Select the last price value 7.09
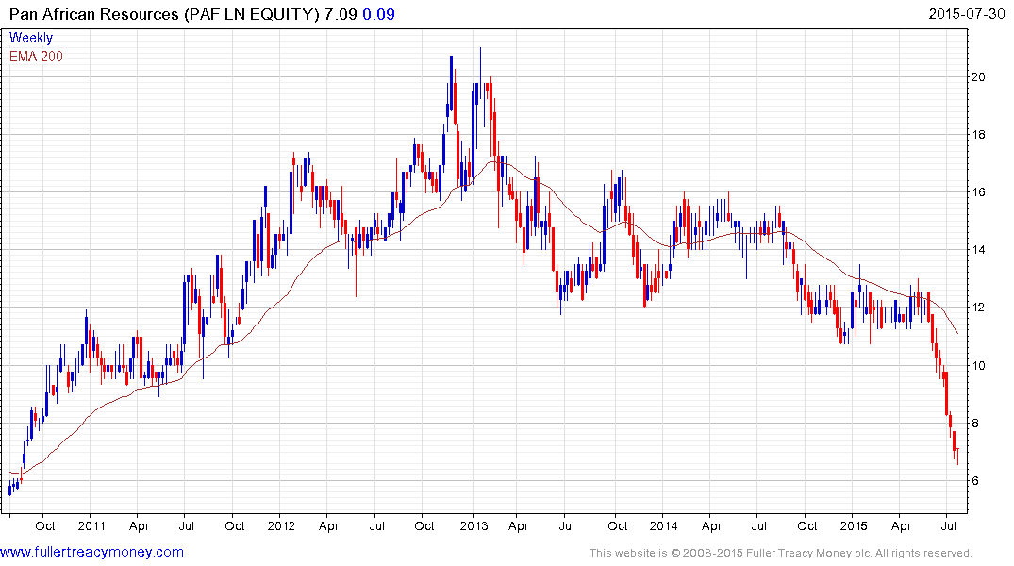This screenshot has width=1014, height=566. 341,14
